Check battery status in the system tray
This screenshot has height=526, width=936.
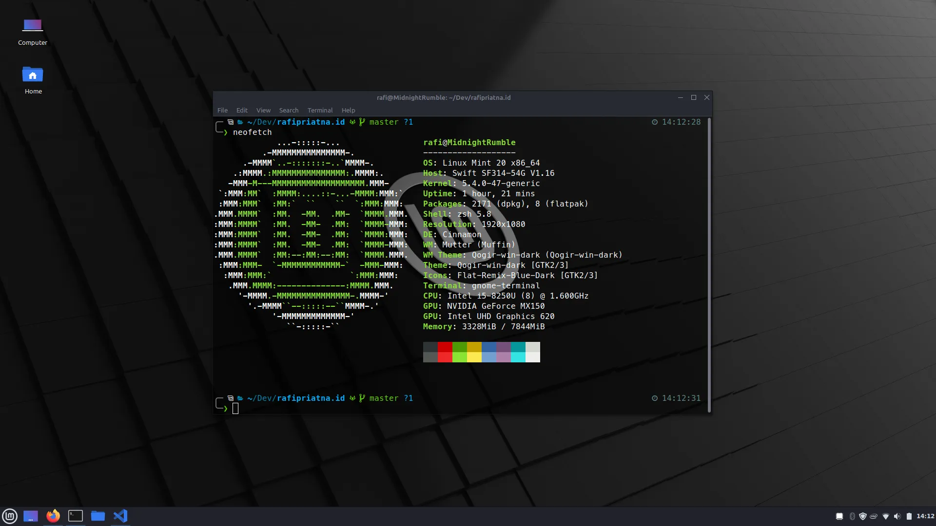coord(910,516)
